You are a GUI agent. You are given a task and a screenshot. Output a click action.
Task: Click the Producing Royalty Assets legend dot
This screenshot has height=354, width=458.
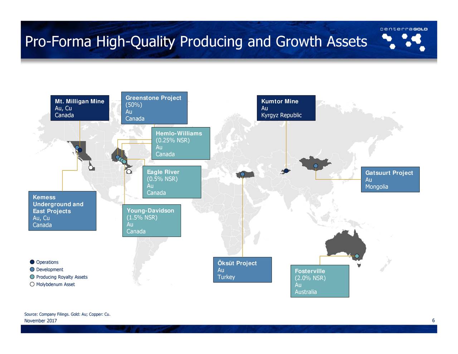32,277
